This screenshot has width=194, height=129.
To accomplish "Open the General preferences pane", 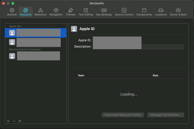I will 12,12.
